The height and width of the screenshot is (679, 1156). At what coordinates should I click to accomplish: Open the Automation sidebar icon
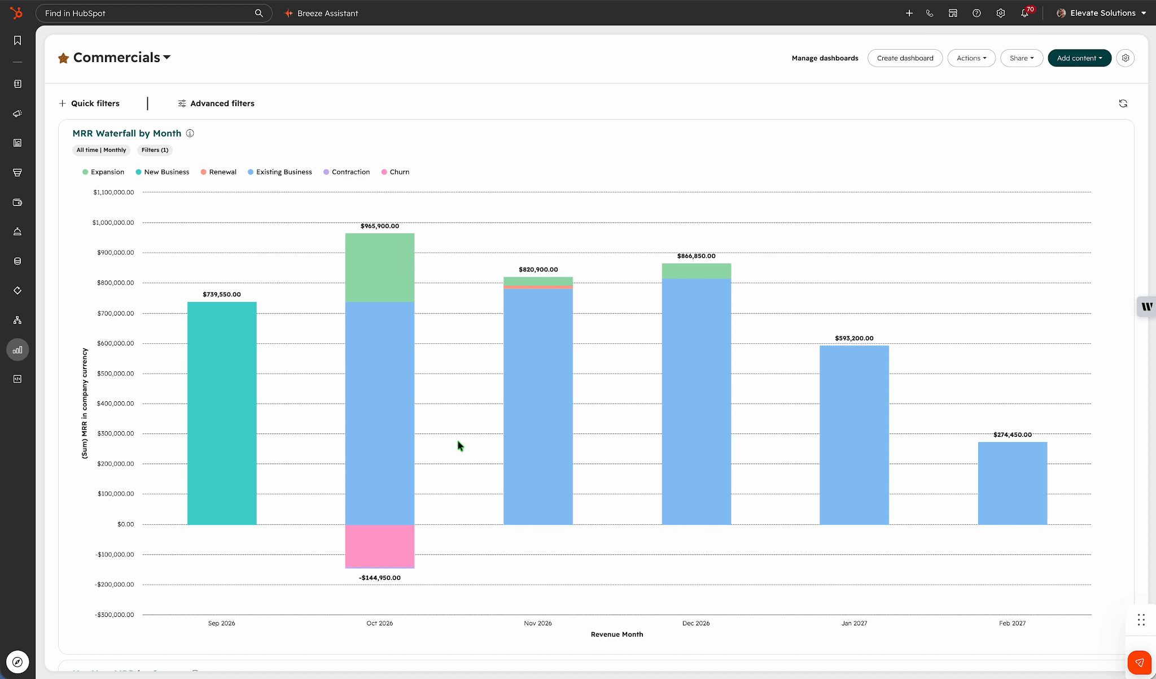[17, 291]
